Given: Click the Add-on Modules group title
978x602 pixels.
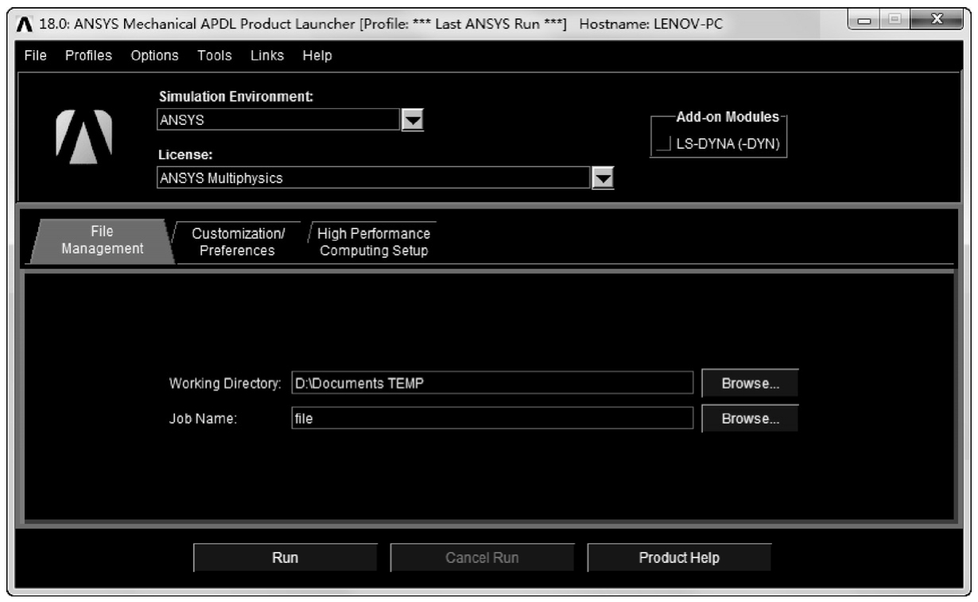Looking at the screenshot, I should tap(728, 117).
